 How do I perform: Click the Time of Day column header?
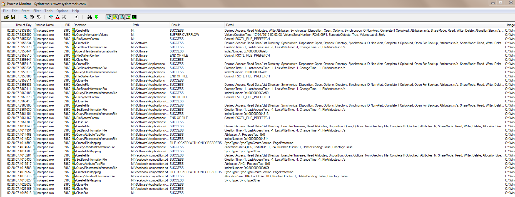click(17, 25)
